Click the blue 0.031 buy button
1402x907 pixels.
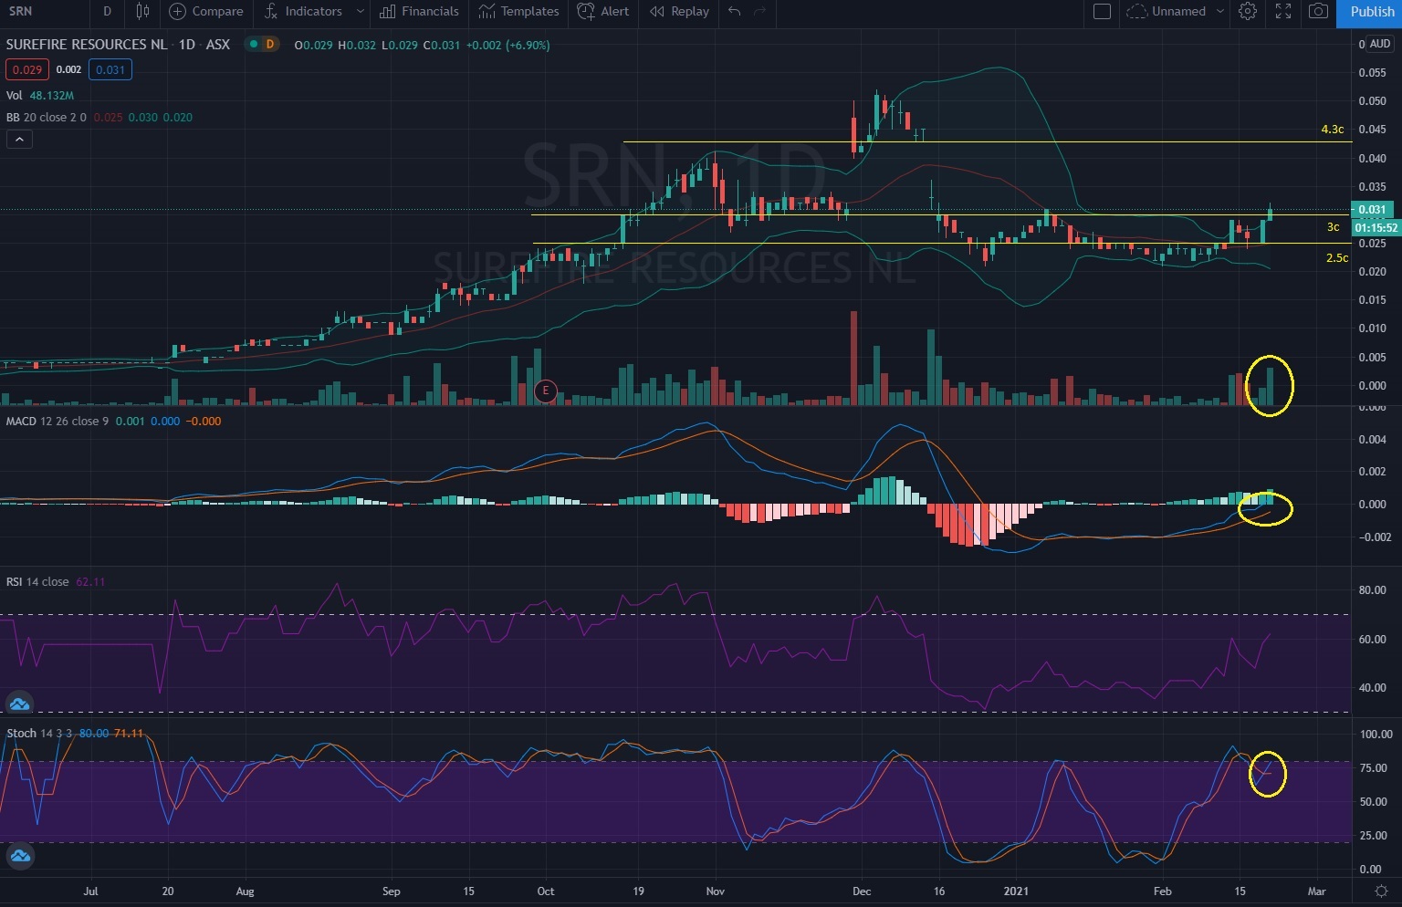tap(110, 69)
